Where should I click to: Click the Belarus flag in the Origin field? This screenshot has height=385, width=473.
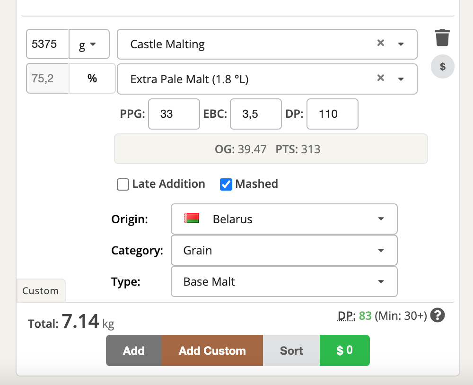(x=192, y=219)
